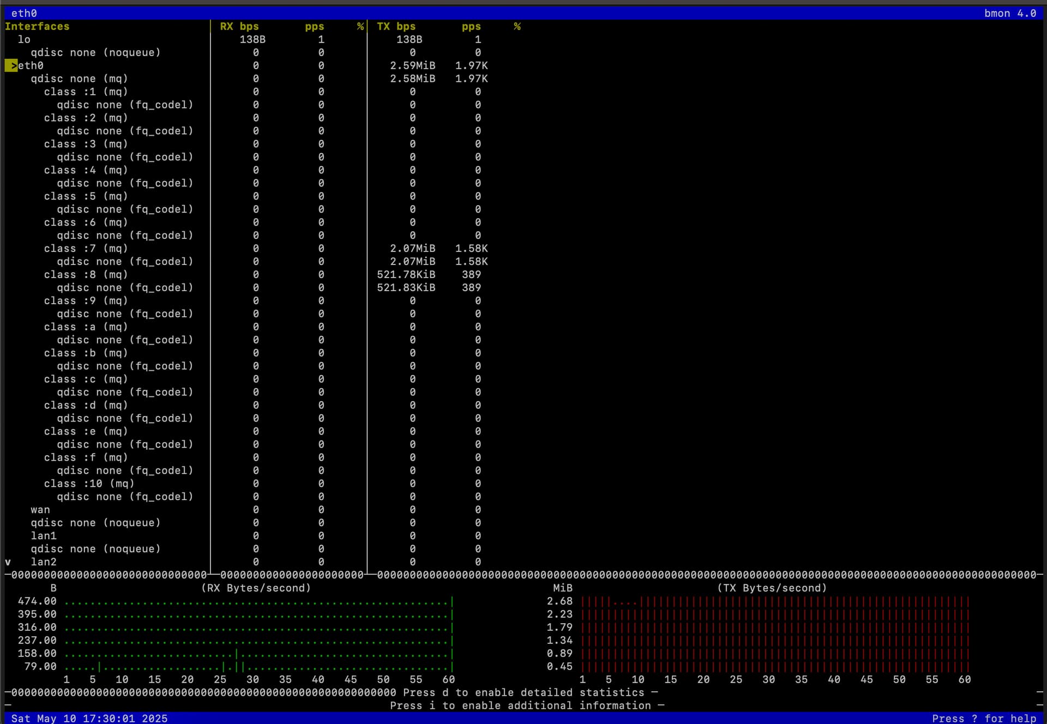Click eth0 TX bps value 2.59MiB
1047x724 pixels.
click(413, 65)
